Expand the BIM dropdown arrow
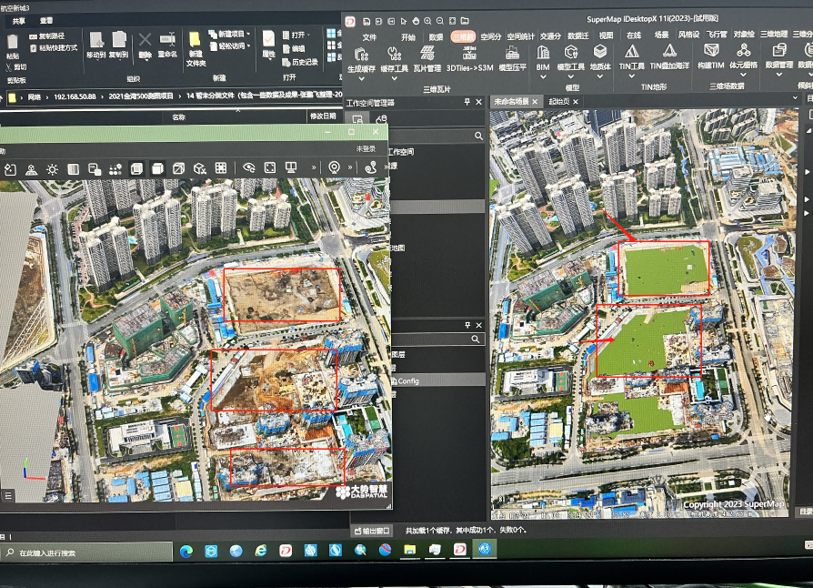The width and height of the screenshot is (813, 588). (543, 76)
